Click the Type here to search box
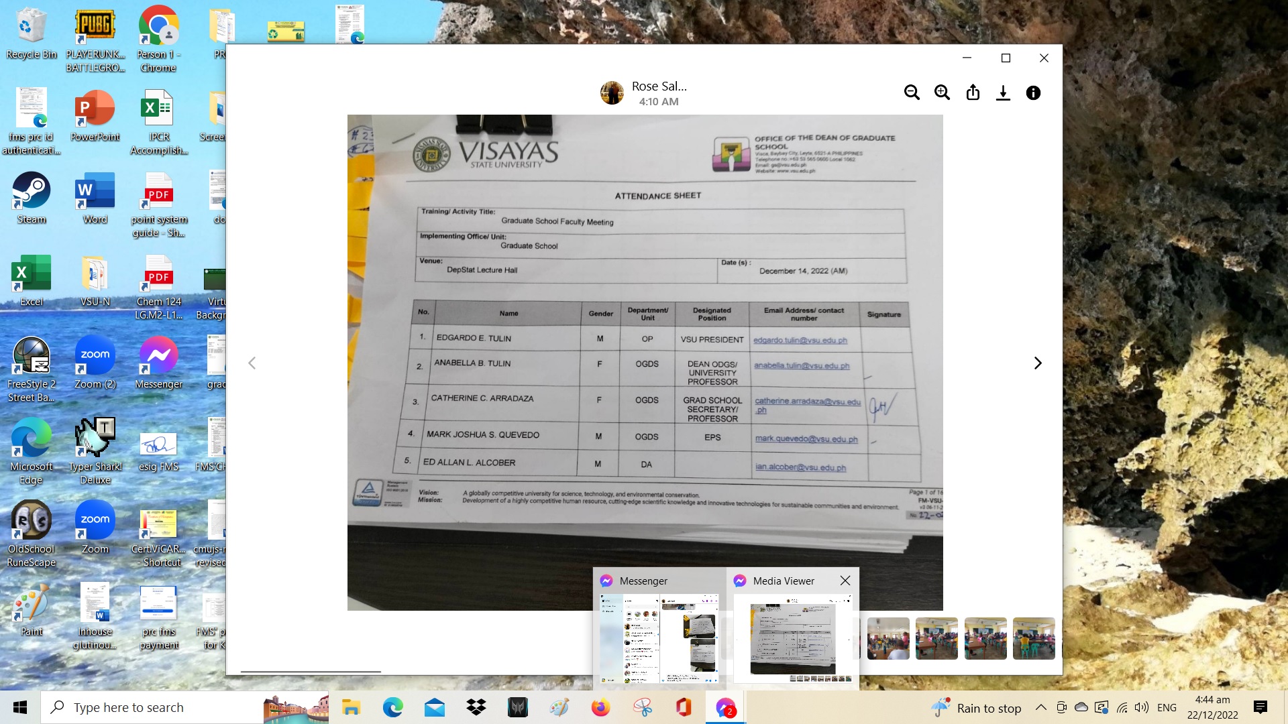1288x724 pixels. click(x=154, y=707)
